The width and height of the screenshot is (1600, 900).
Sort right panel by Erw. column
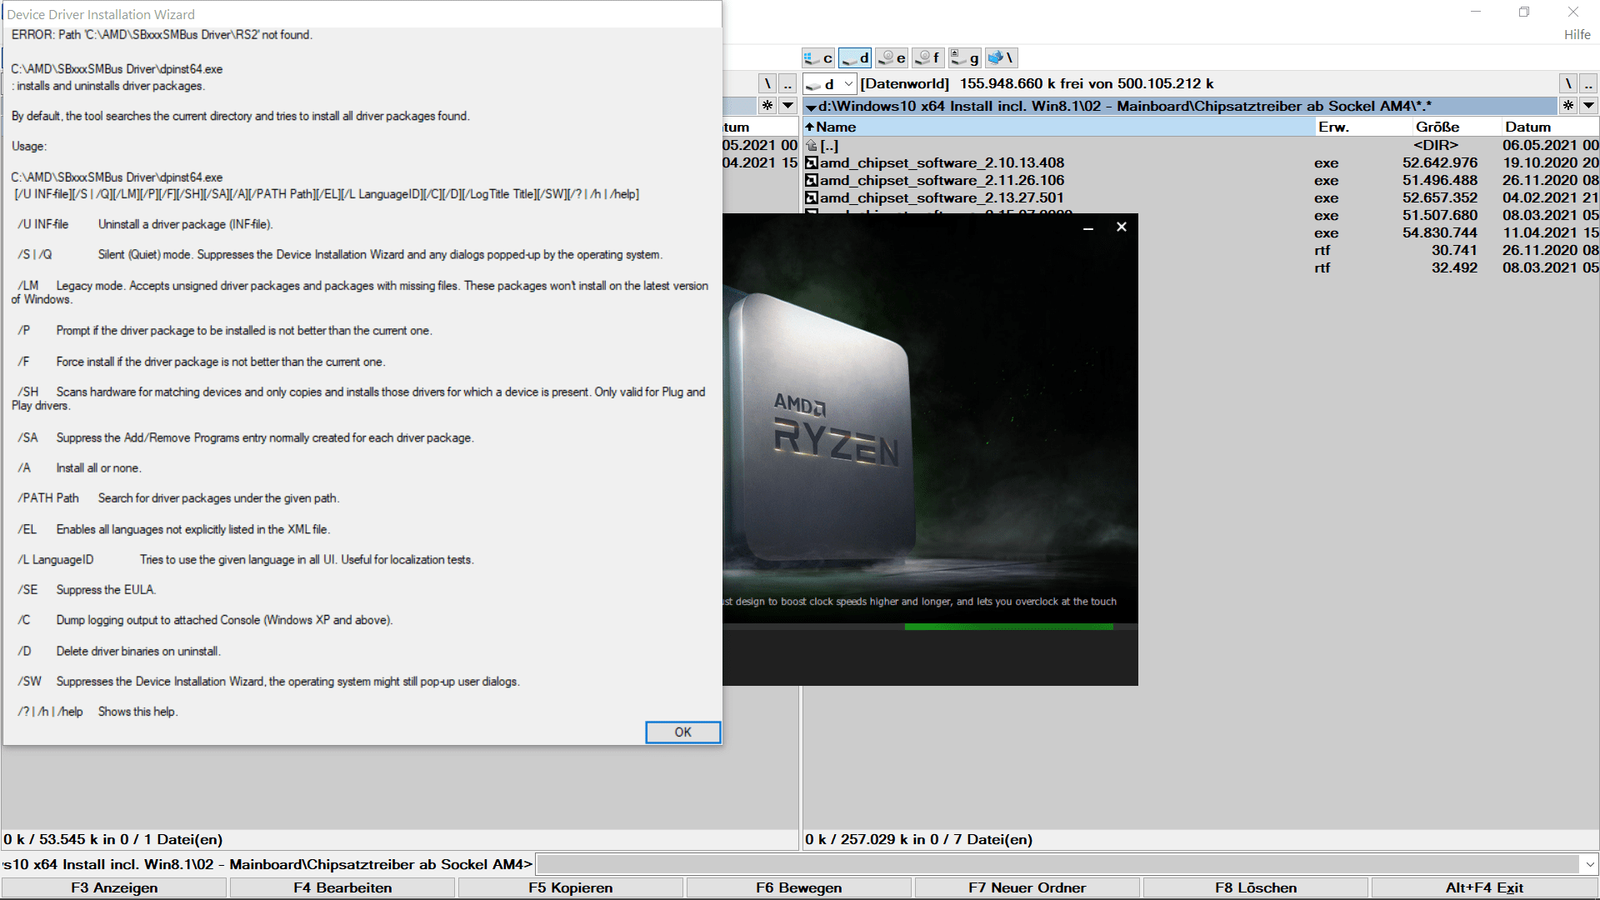(x=1363, y=127)
